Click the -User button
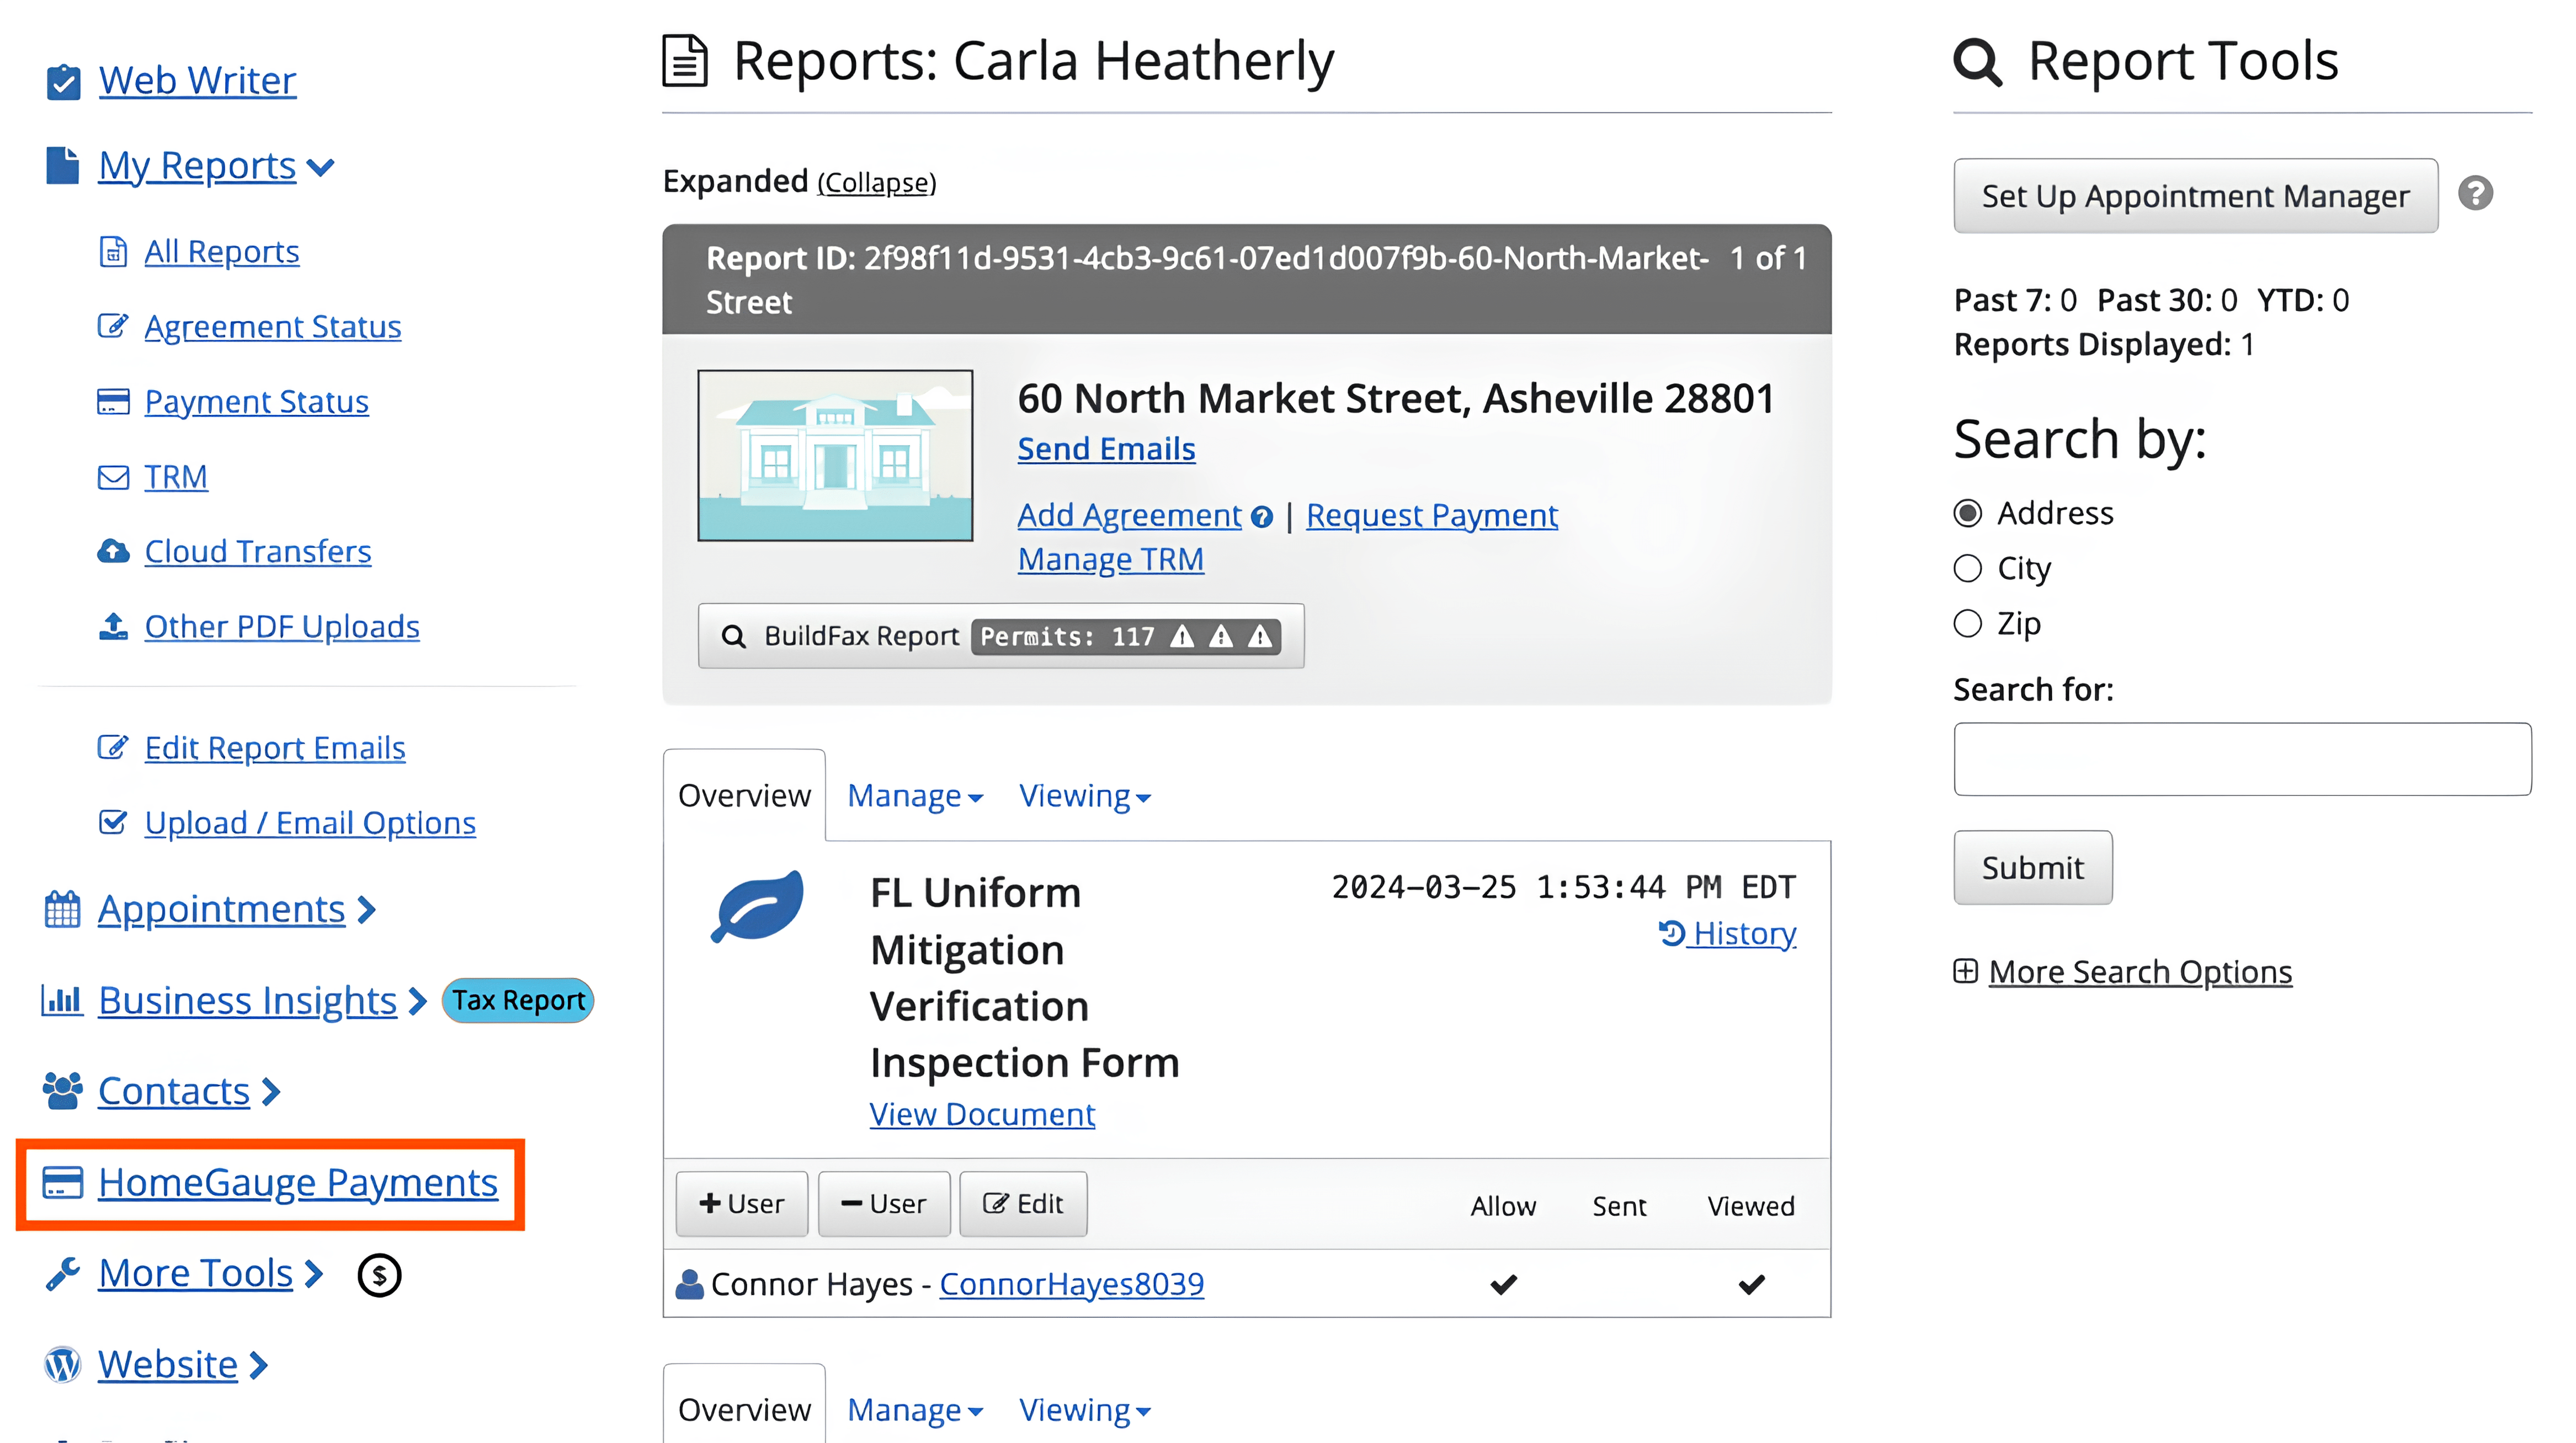The width and height of the screenshot is (2576, 1443). click(883, 1204)
